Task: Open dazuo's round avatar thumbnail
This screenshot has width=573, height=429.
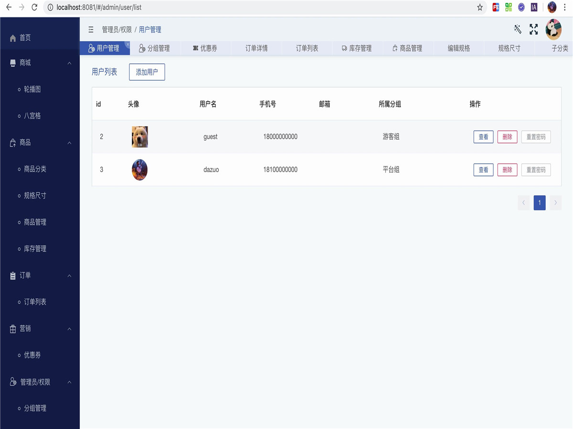Action: coord(139,170)
